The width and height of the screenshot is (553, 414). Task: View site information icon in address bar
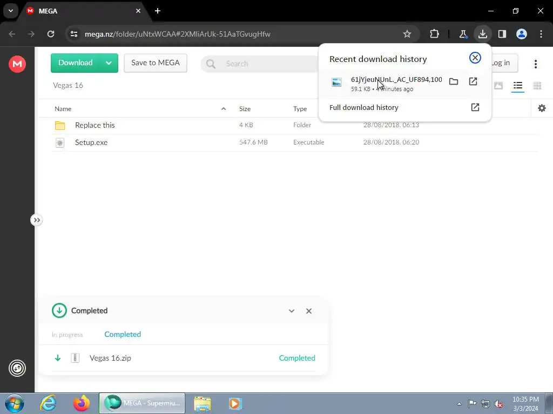74,34
